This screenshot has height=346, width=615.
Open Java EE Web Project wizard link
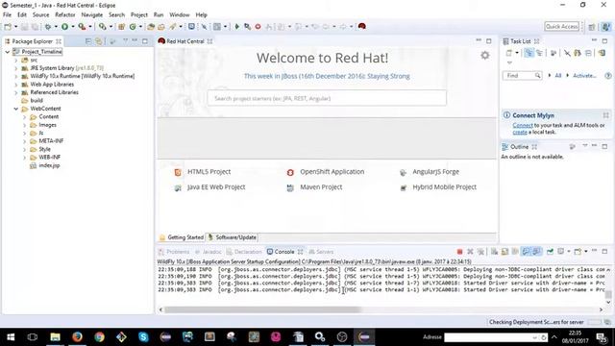pyautogui.click(x=216, y=187)
